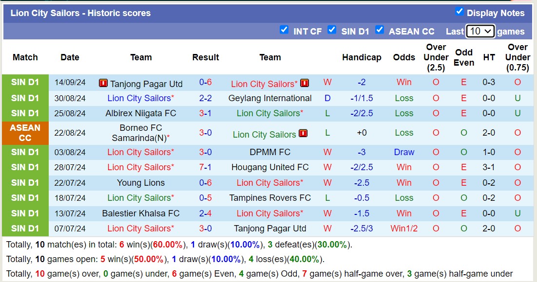Select the Young Lions team link
The height and width of the screenshot is (282, 537).
point(141,182)
